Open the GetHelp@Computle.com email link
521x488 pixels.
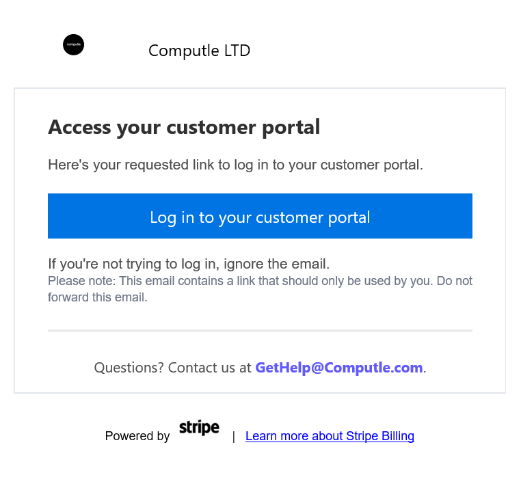point(338,368)
